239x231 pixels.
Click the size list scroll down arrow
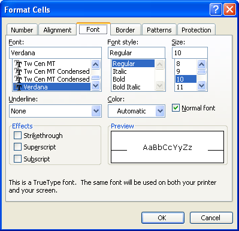pos(202,86)
